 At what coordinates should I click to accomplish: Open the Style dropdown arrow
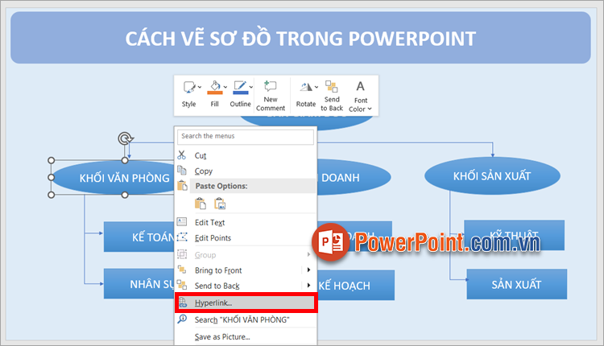(x=200, y=88)
